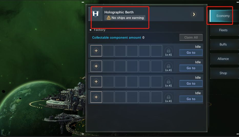This screenshot has height=137, width=239.
Task: Click Go to on fourth factory row
Action: 191,99
